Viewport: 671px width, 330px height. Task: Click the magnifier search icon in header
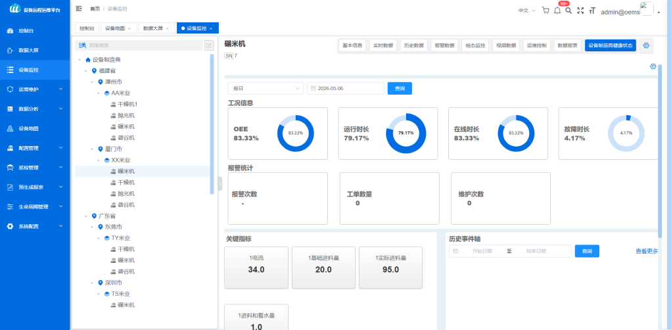tap(568, 11)
